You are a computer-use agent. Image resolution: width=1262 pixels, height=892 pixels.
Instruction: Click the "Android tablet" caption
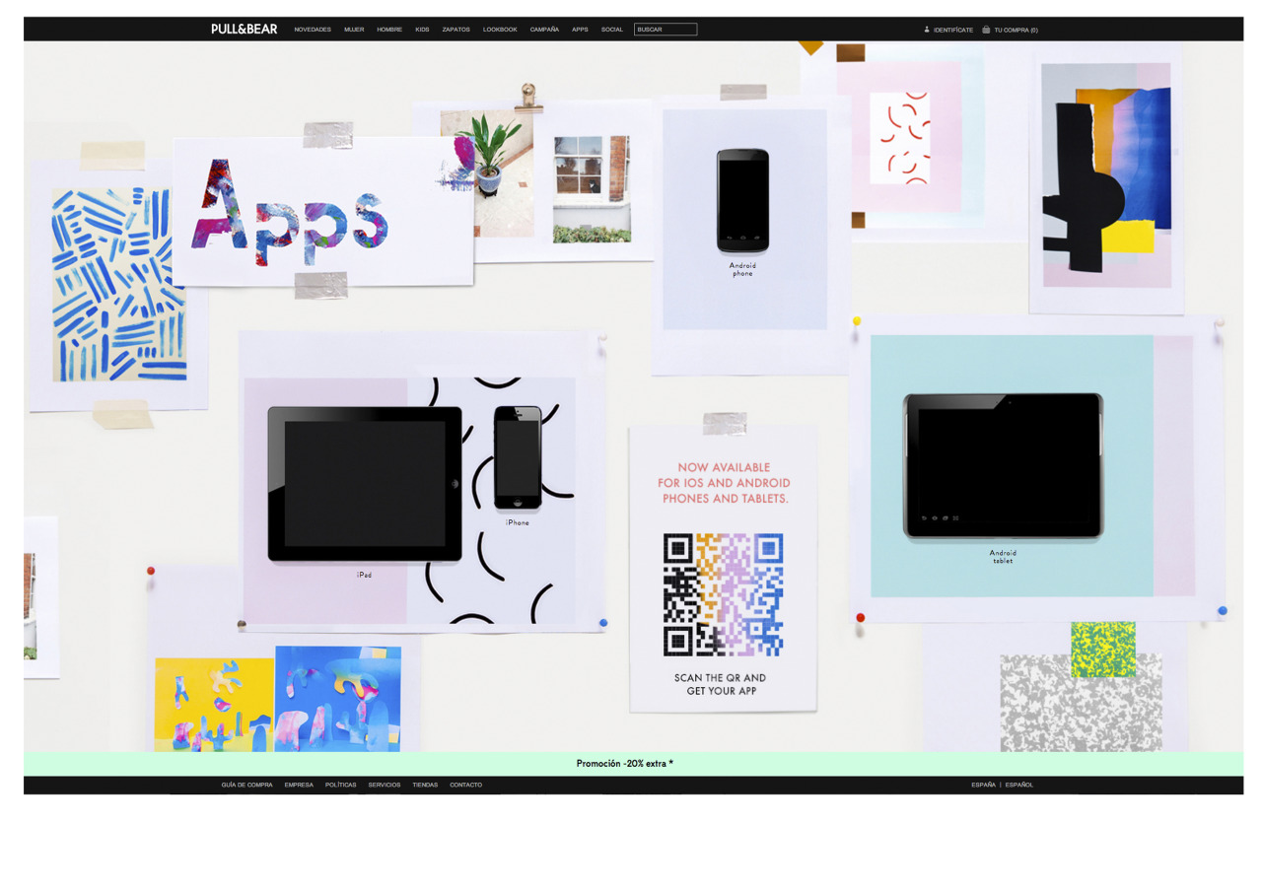click(1003, 557)
